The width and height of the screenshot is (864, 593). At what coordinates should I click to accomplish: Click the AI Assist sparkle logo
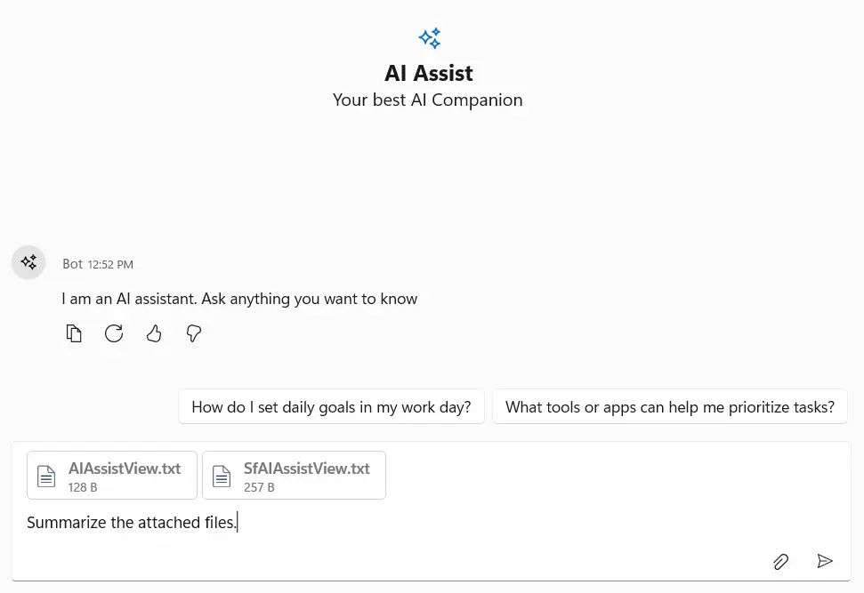429,38
